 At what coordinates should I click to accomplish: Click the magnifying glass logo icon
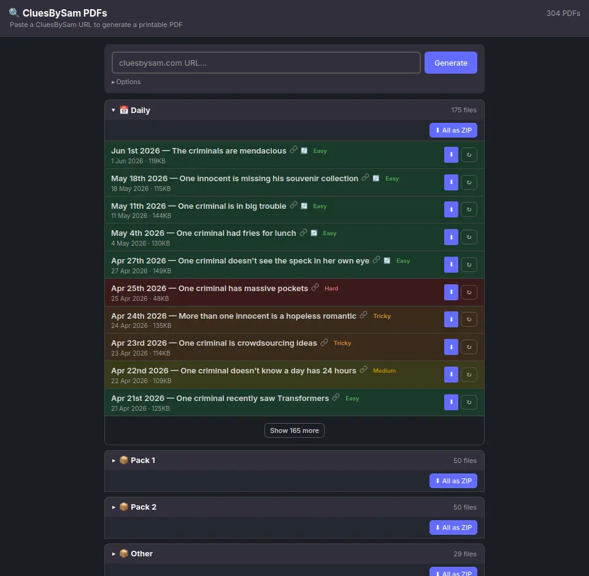[14, 13]
